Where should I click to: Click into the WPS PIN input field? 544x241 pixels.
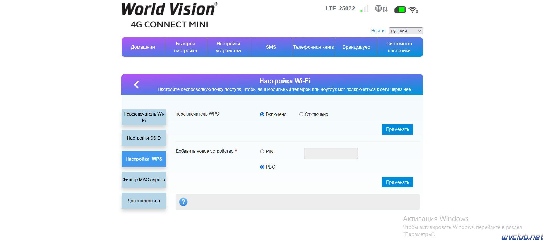click(331, 153)
